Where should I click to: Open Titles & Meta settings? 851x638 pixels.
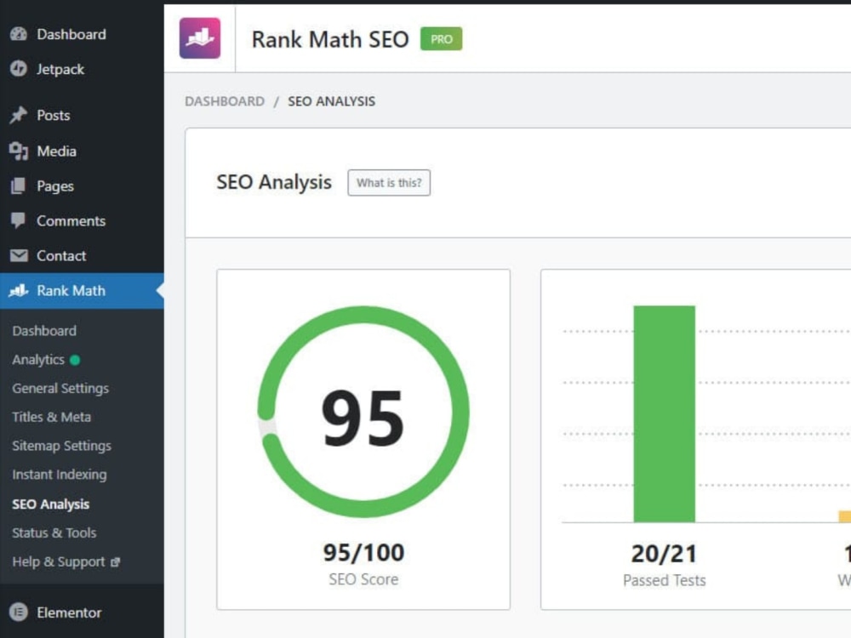pyautogui.click(x=52, y=417)
